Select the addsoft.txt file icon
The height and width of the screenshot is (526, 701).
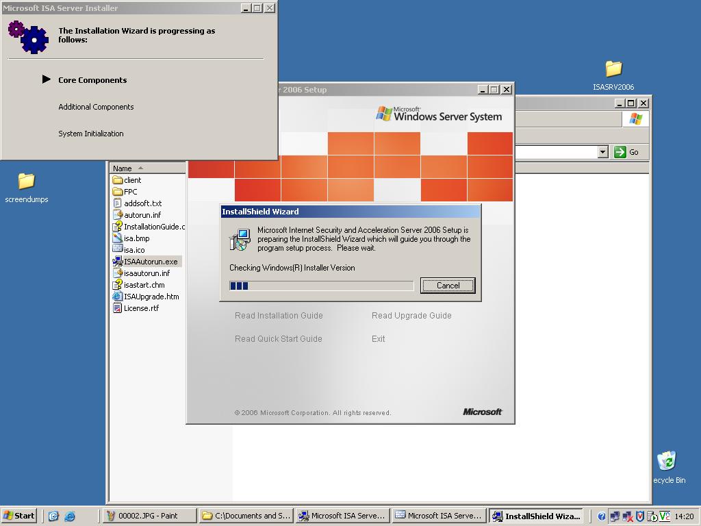[x=117, y=203]
